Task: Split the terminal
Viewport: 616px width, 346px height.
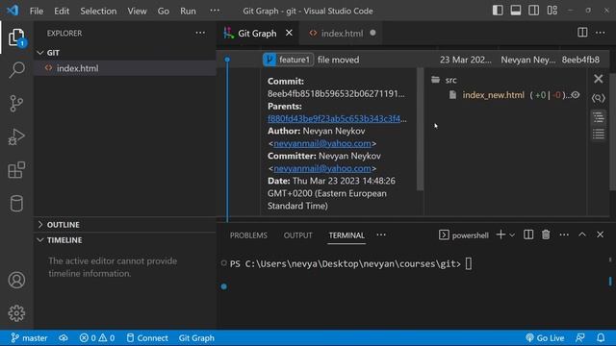Action: click(528, 235)
